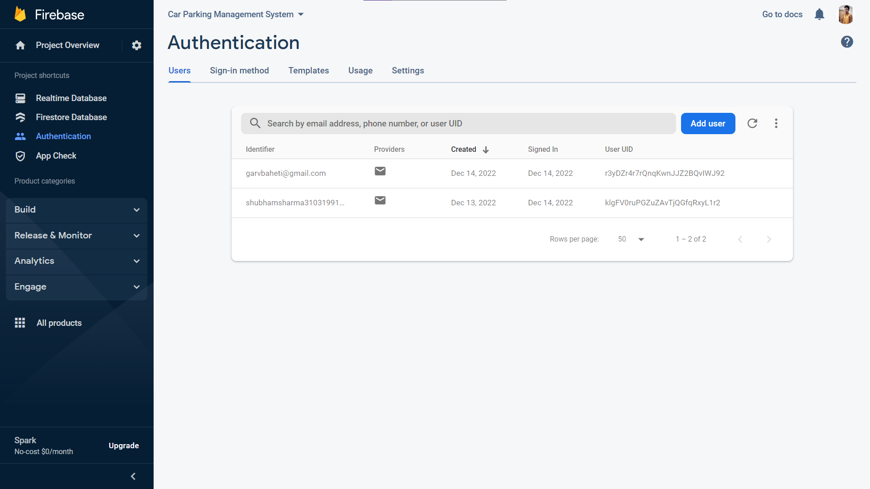
Task: Click the Project Overview home icon
Action: point(20,45)
